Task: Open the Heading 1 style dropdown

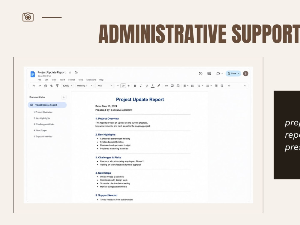Action: tap(85, 86)
